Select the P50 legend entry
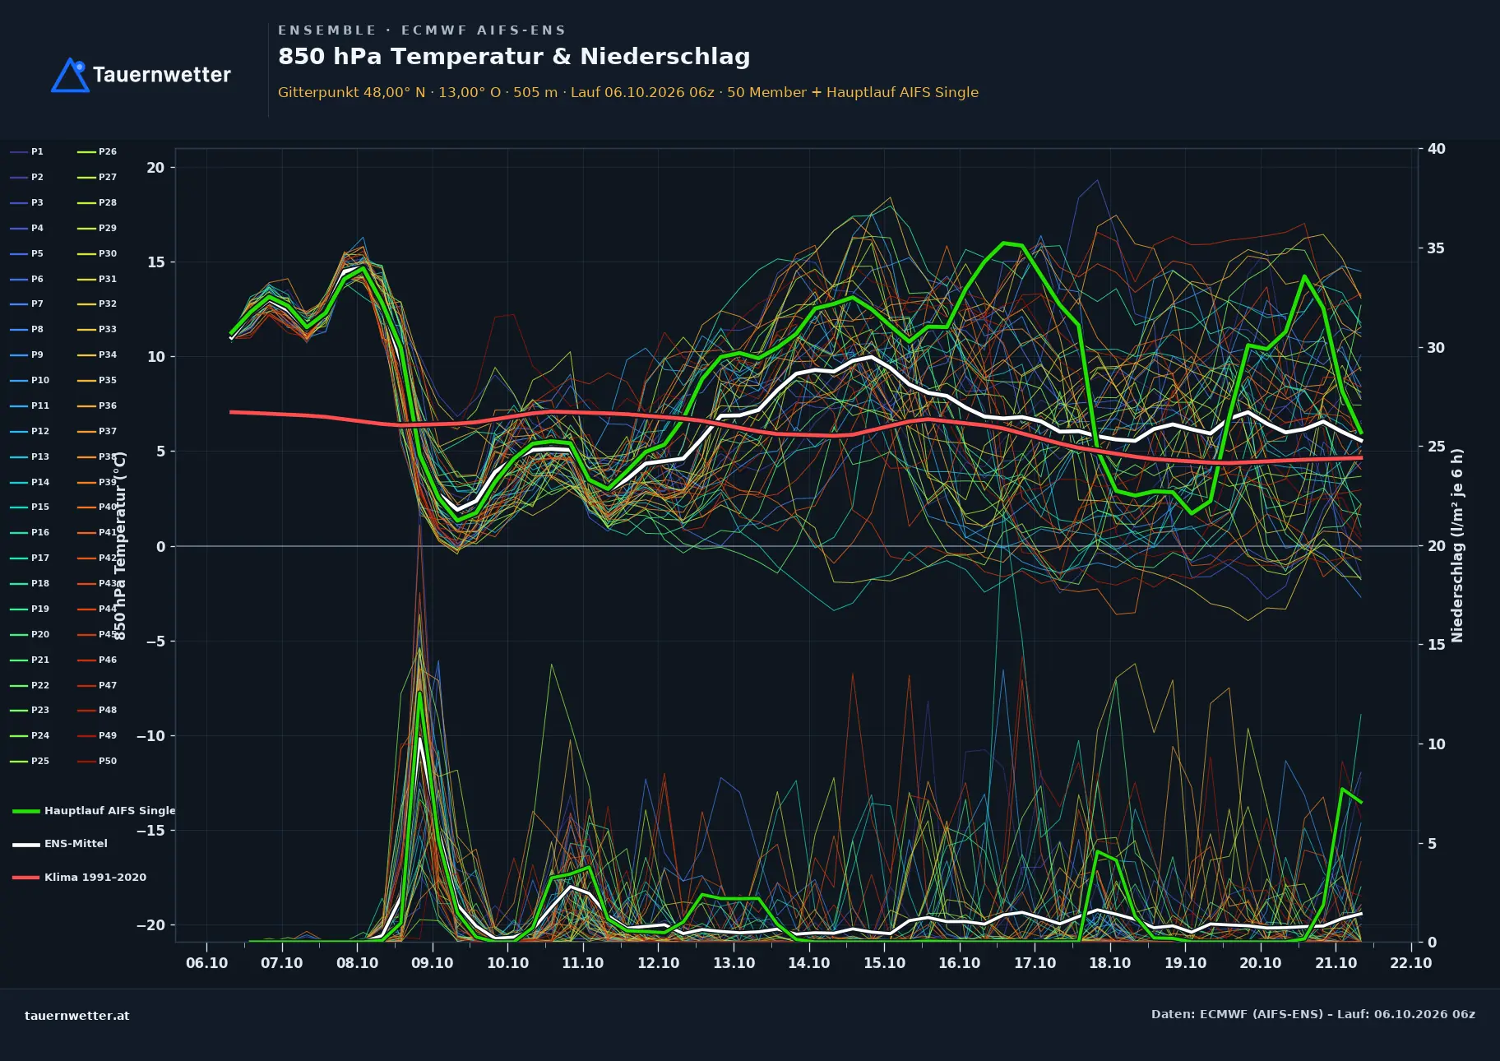Image resolution: width=1500 pixels, height=1061 pixels. [97, 761]
